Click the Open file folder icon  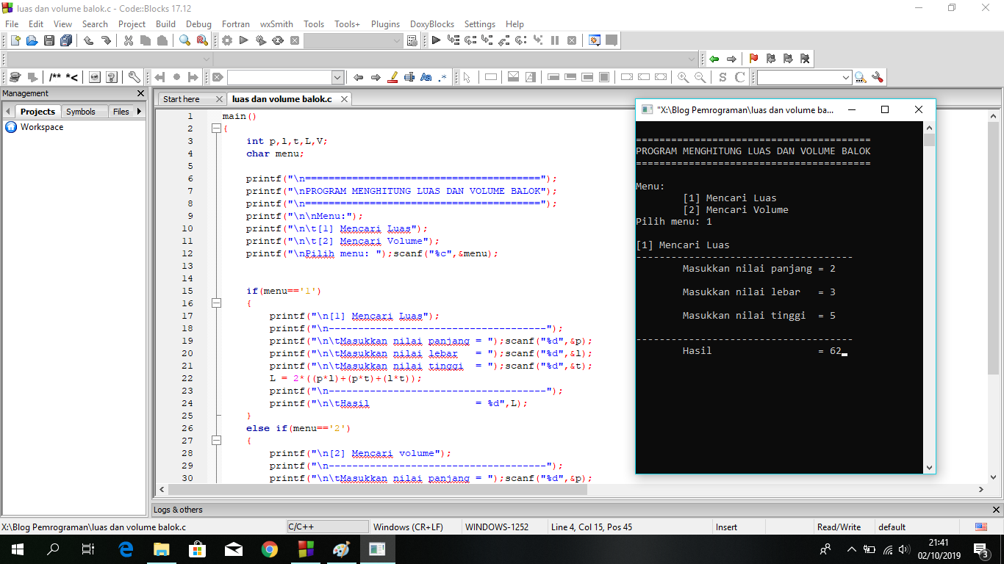[32, 40]
